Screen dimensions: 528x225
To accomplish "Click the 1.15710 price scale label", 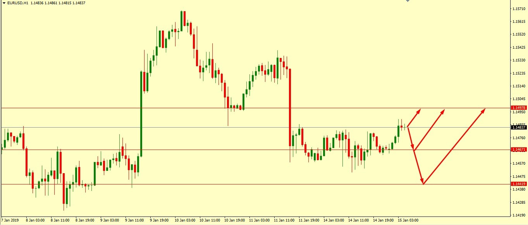I will coord(518,9).
